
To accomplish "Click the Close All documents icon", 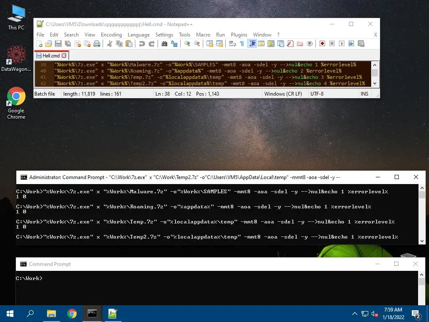I will (87, 44).
